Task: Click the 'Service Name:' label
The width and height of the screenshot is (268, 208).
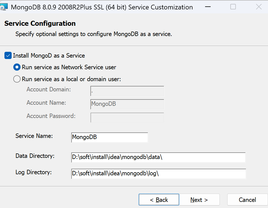Action: (x=34, y=136)
